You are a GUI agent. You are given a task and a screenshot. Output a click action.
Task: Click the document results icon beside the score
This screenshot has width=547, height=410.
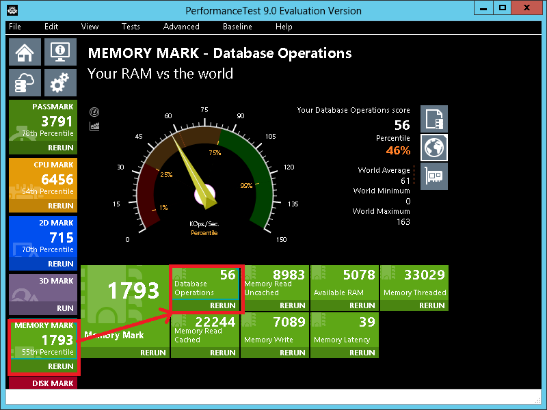[433, 119]
